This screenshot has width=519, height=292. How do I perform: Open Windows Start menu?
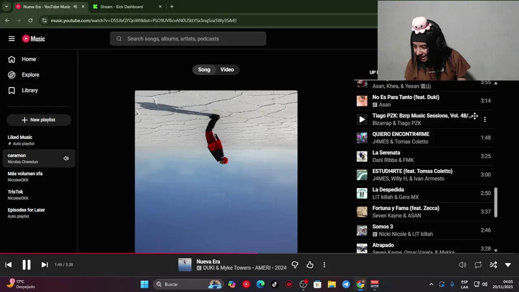click(x=144, y=284)
